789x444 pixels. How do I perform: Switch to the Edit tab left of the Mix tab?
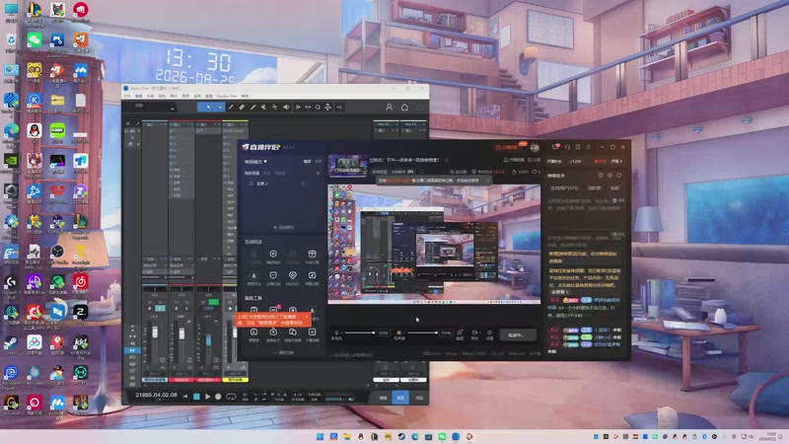point(383,398)
